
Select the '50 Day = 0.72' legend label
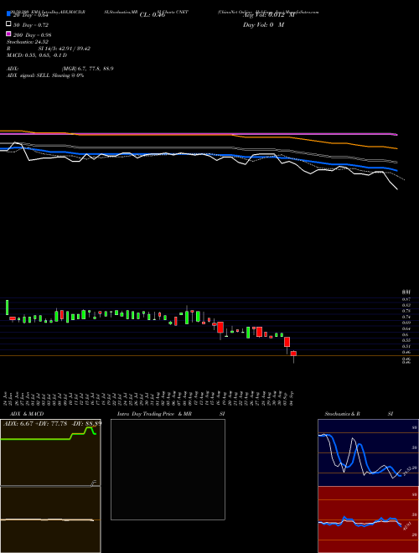point(31,25)
